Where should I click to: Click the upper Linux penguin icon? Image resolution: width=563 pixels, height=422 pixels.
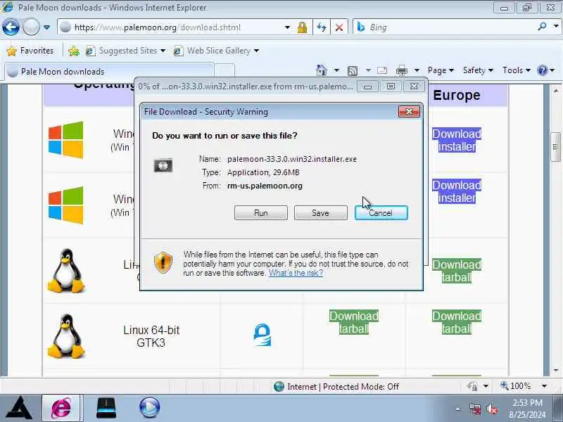pos(66,271)
